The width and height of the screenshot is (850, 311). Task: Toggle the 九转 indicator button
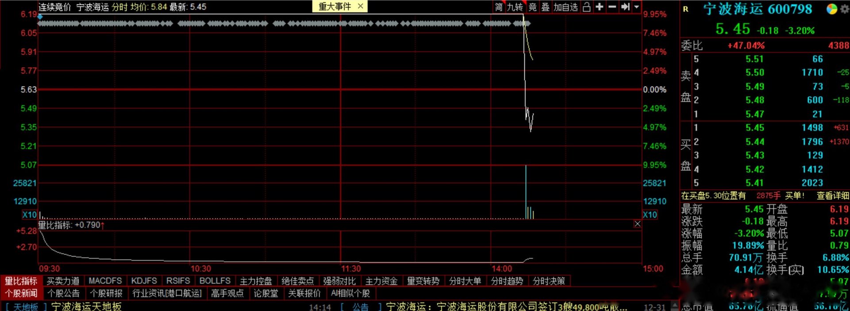pyautogui.click(x=515, y=7)
